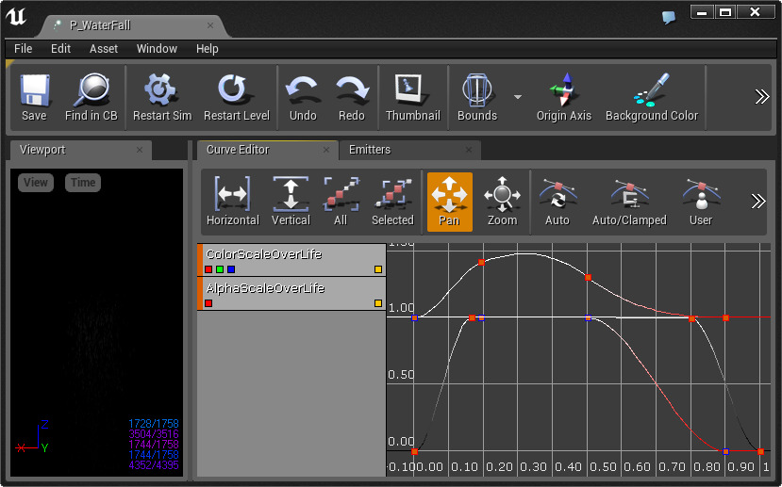
Task: Expand main toolbar overflow chevron
Action: 761,97
